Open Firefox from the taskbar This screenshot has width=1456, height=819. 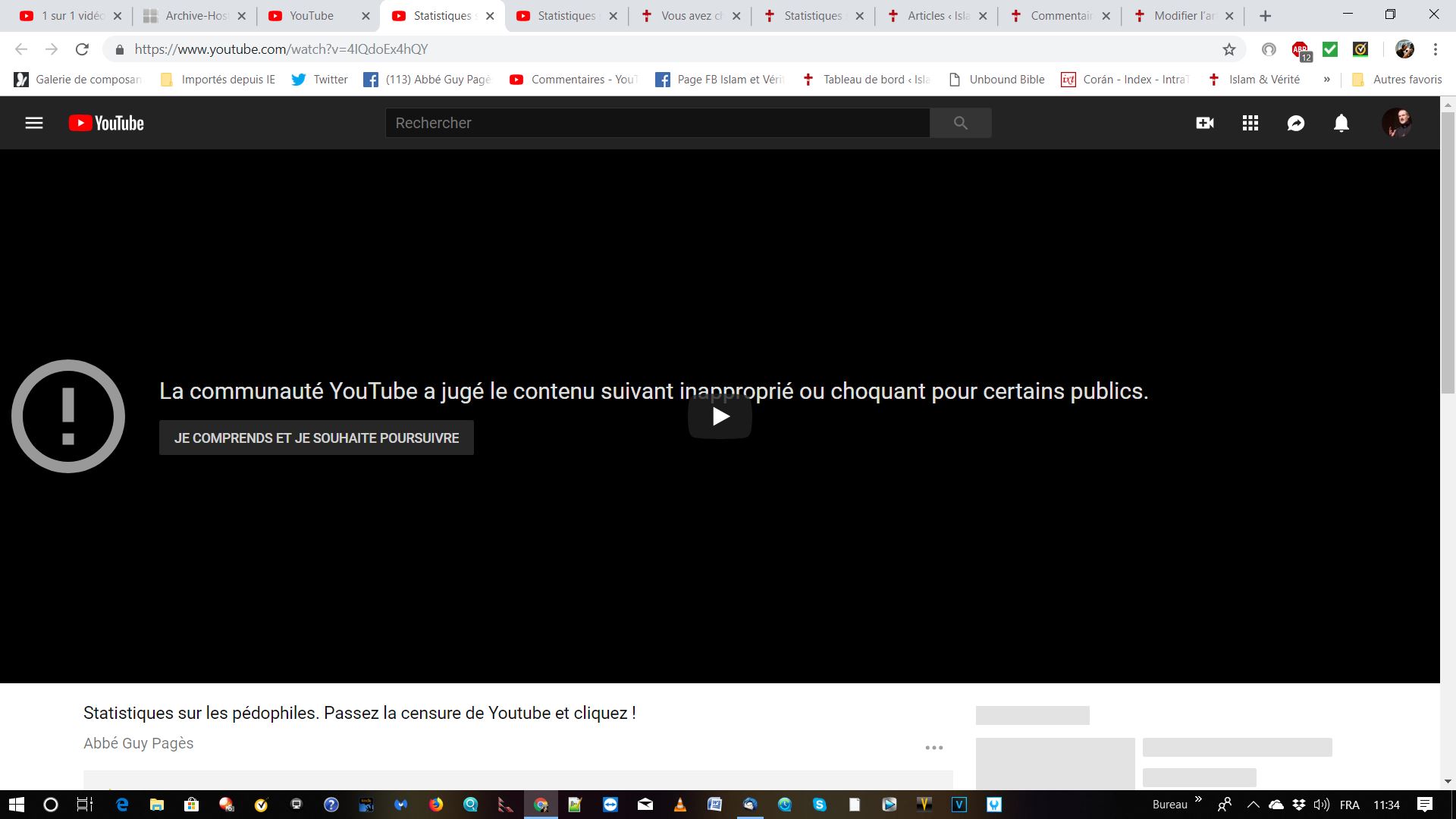click(435, 805)
